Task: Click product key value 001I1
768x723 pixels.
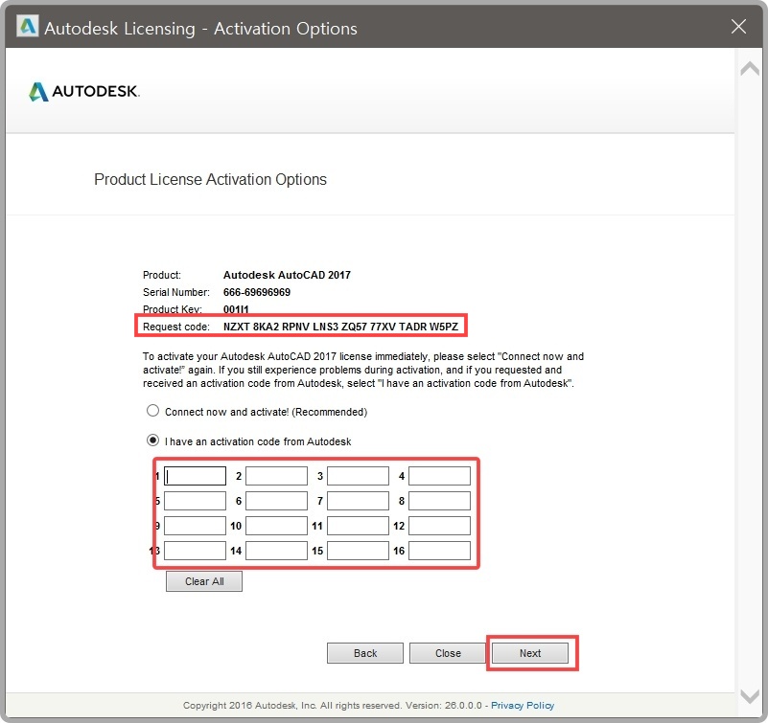Action: point(236,309)
